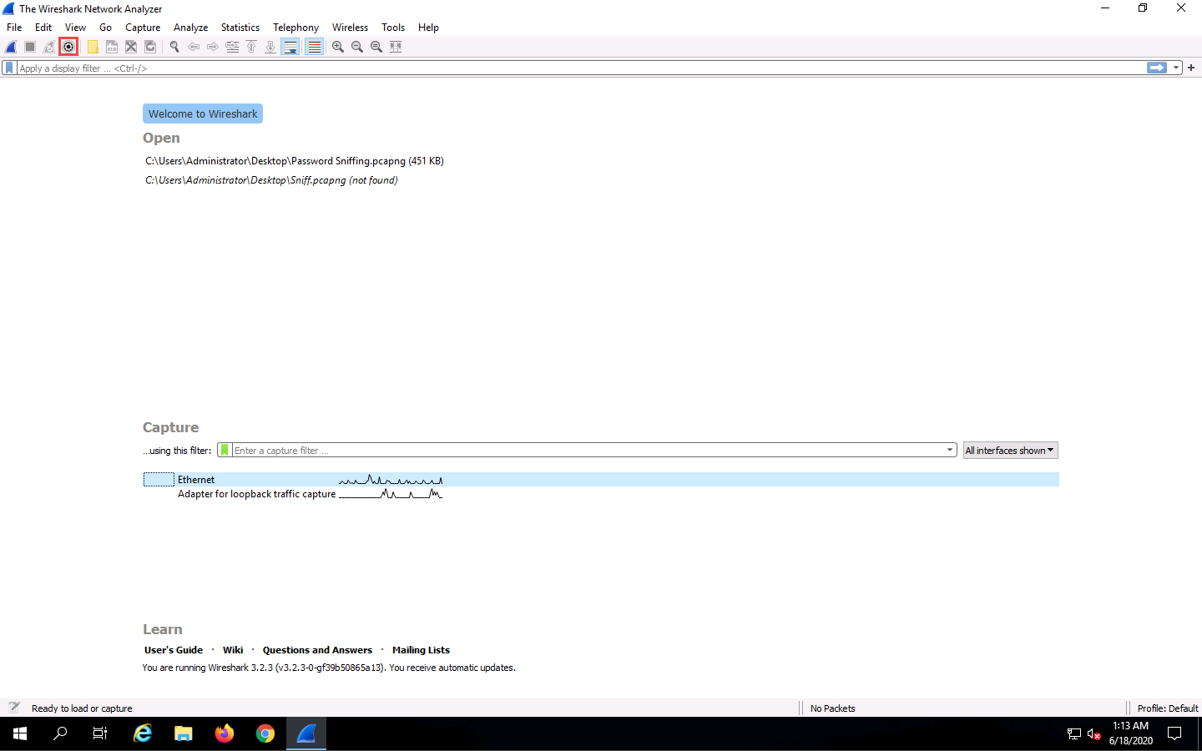Open the Statistics menu

(240, 28)
